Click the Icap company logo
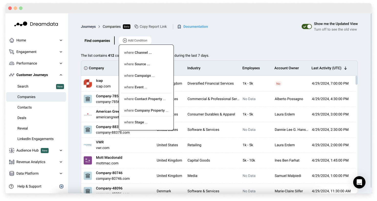The height and width of the screenshot is (201, 377). 88,83
